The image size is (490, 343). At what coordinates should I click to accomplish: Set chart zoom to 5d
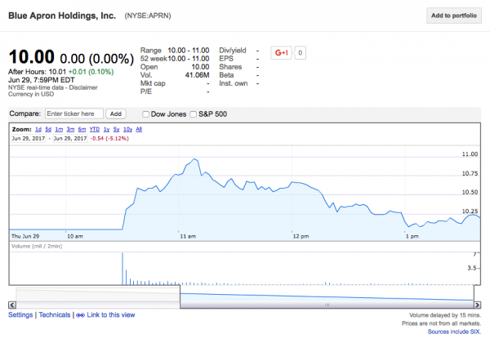point(48,129)
